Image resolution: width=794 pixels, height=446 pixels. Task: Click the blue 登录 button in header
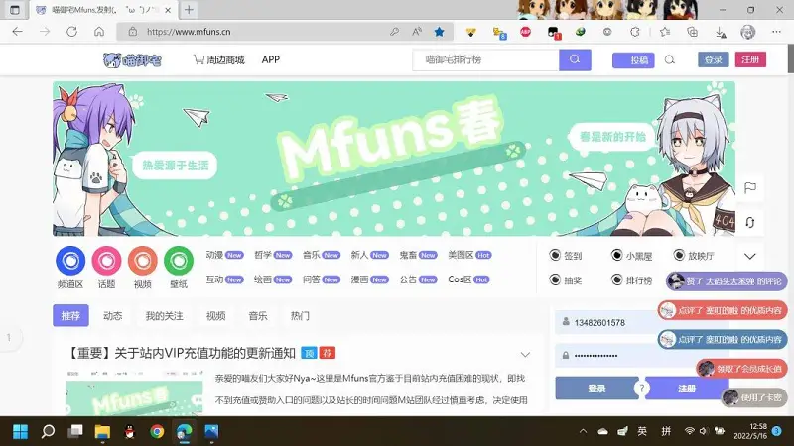click(713, 59)
